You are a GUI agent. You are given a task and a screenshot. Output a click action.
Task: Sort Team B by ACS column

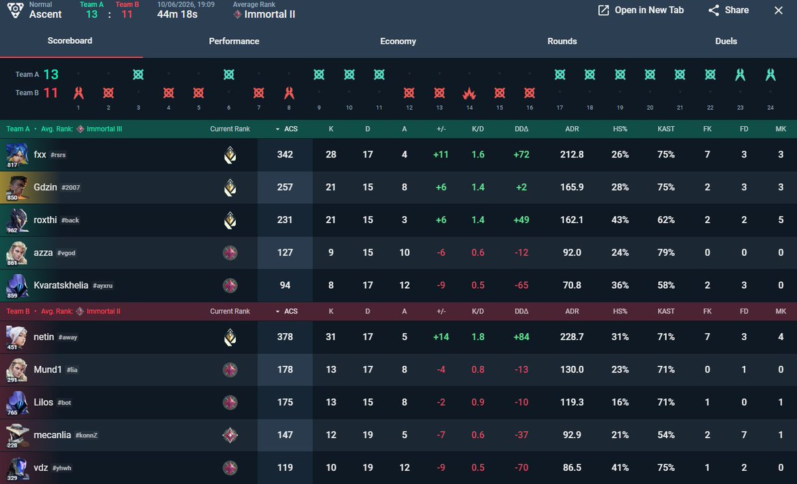pyautogui.click(x=286, y=311)
